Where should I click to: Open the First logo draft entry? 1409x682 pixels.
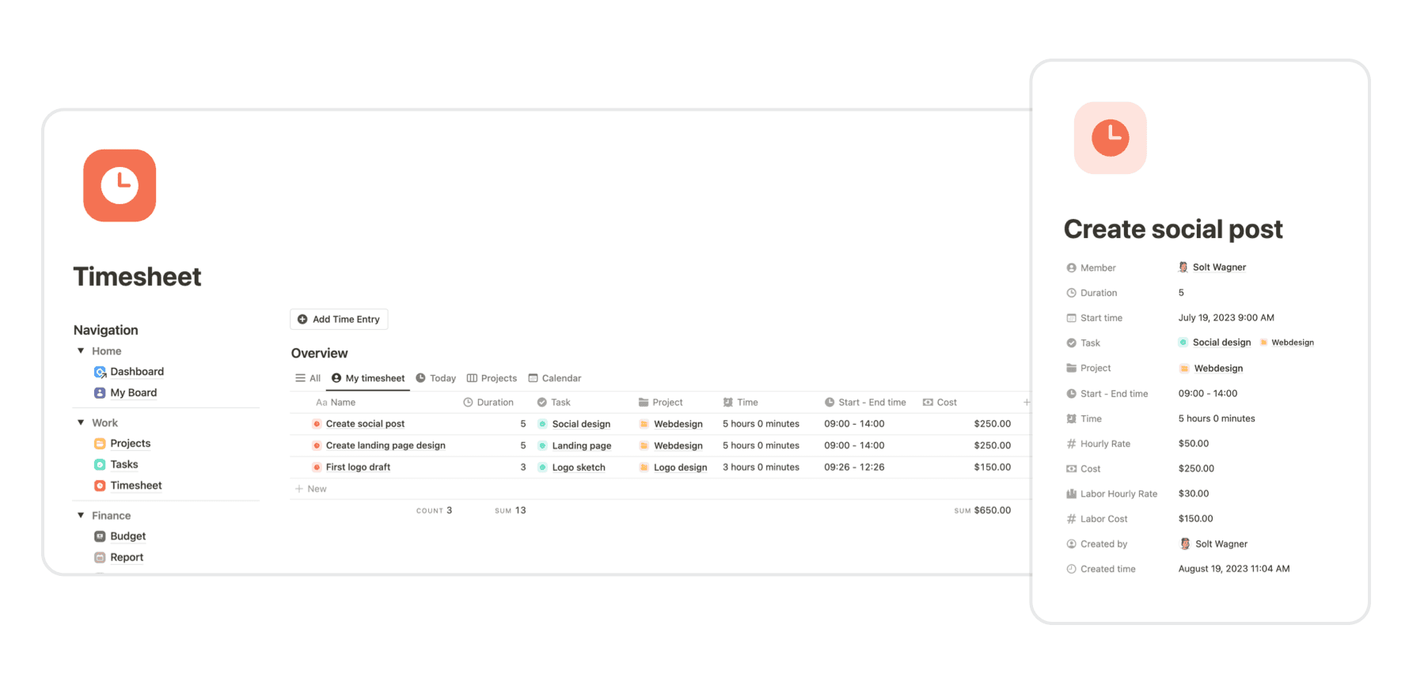tap(358, 468)
